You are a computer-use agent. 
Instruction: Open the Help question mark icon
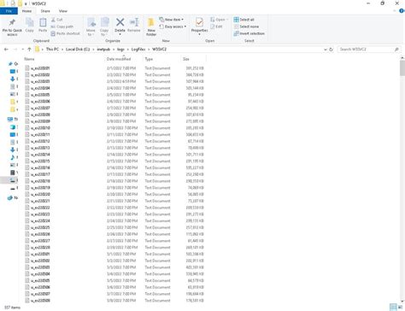tap(402, 11)
